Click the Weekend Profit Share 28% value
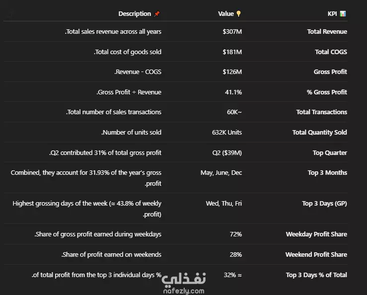367x295 pixels. pyautogui.click(x=236, y=255)
